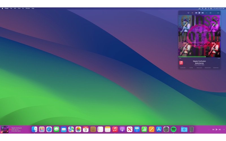Screen dimensions: 226x141
Task: Open the Downloads folder in the Dock
Action: [x=184, y=129]
